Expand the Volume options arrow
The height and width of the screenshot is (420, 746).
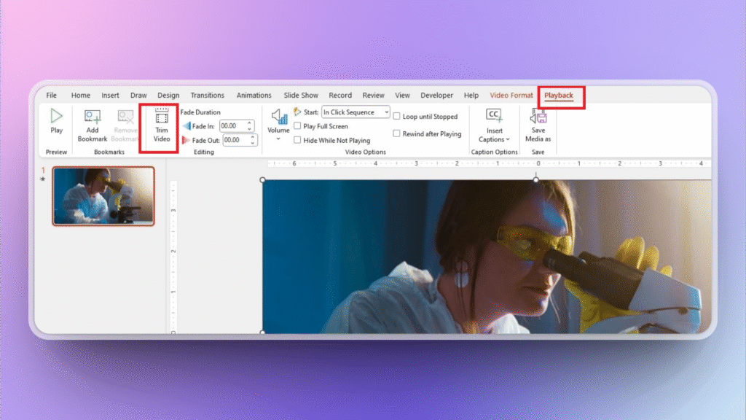pyautogui.click(x=278, y=139)
